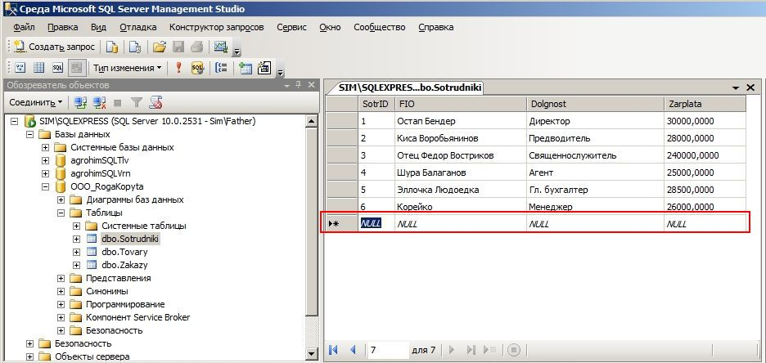Collapse the OOO_RogaKopyta database
Viewport: 766px width, 363px height.
coord(46,186)
